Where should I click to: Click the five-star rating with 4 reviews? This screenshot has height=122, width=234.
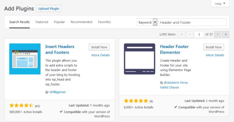point(136,101)
